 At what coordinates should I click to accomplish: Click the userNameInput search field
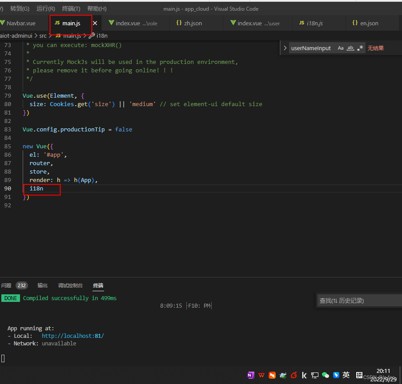tap(311, 48)
